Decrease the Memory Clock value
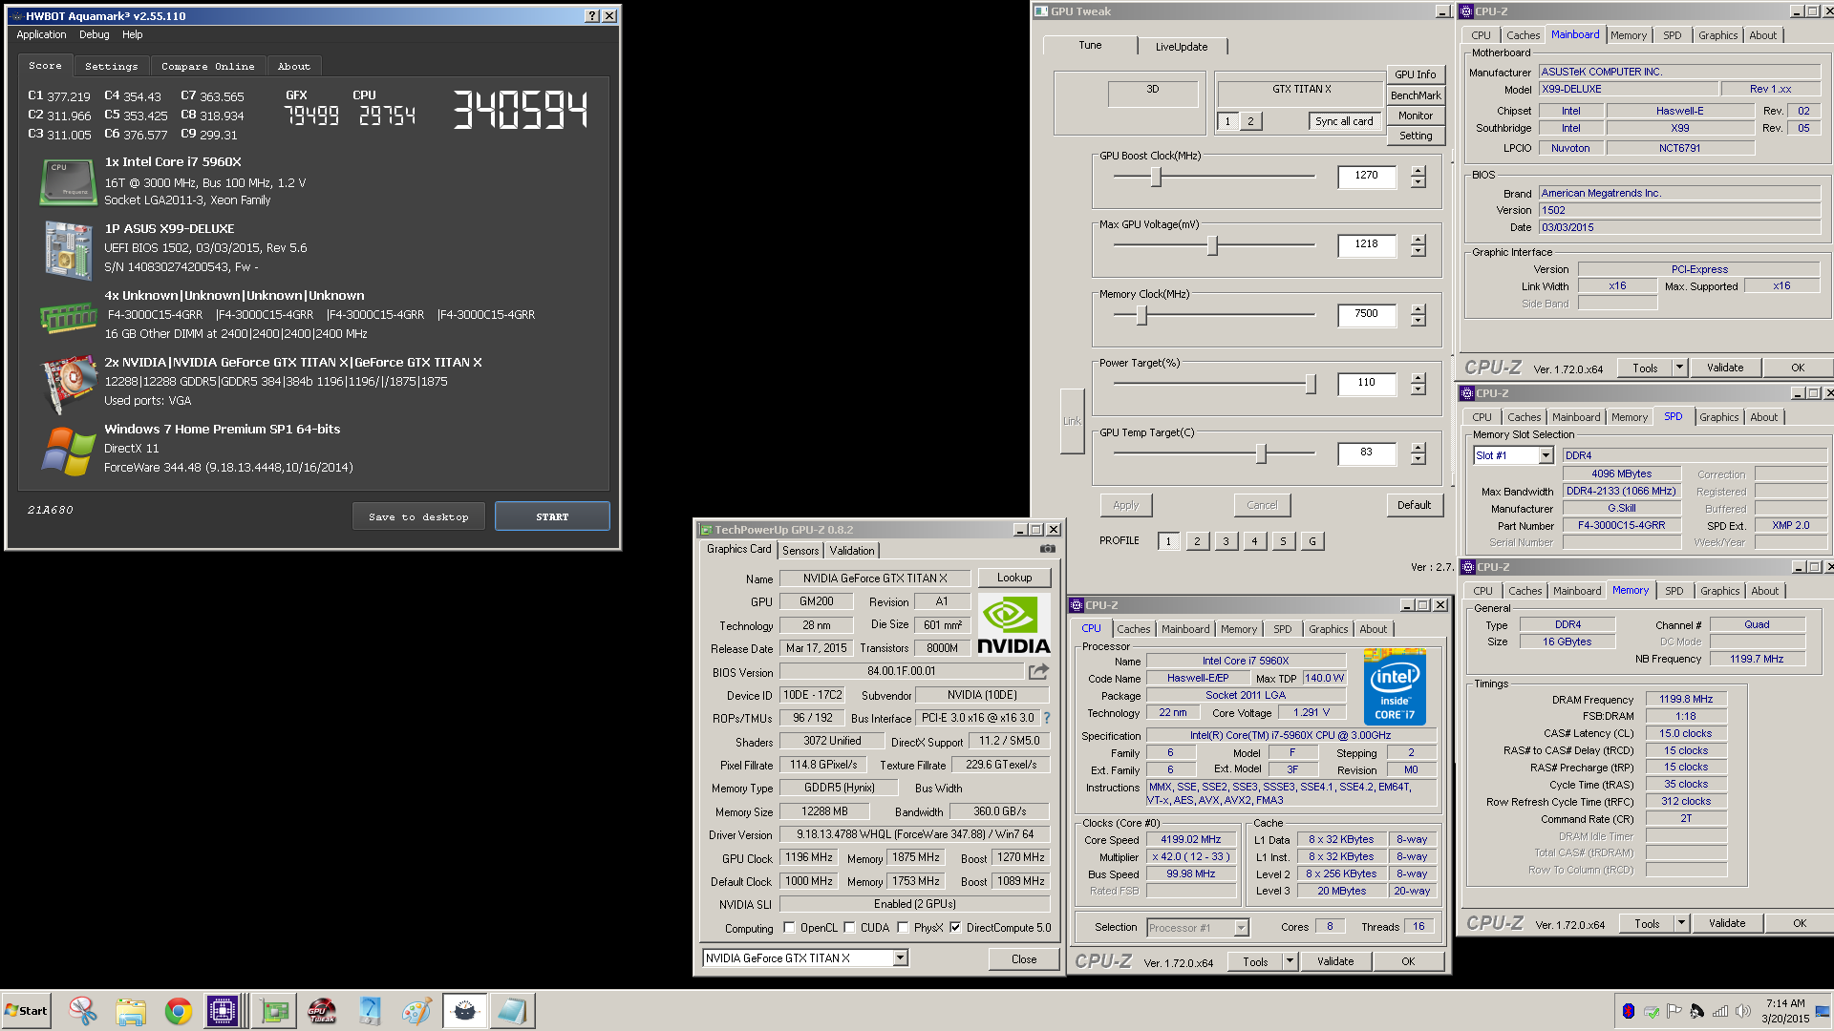Image resolution: width=1834 pixels, height=1031 pixels. (1418, 320)
